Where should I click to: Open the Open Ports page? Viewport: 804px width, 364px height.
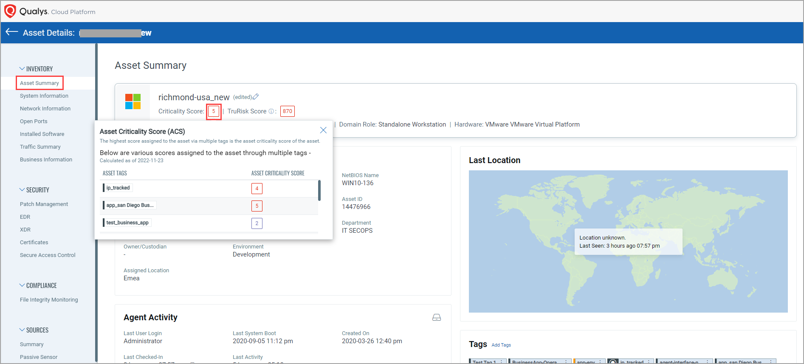34,121
